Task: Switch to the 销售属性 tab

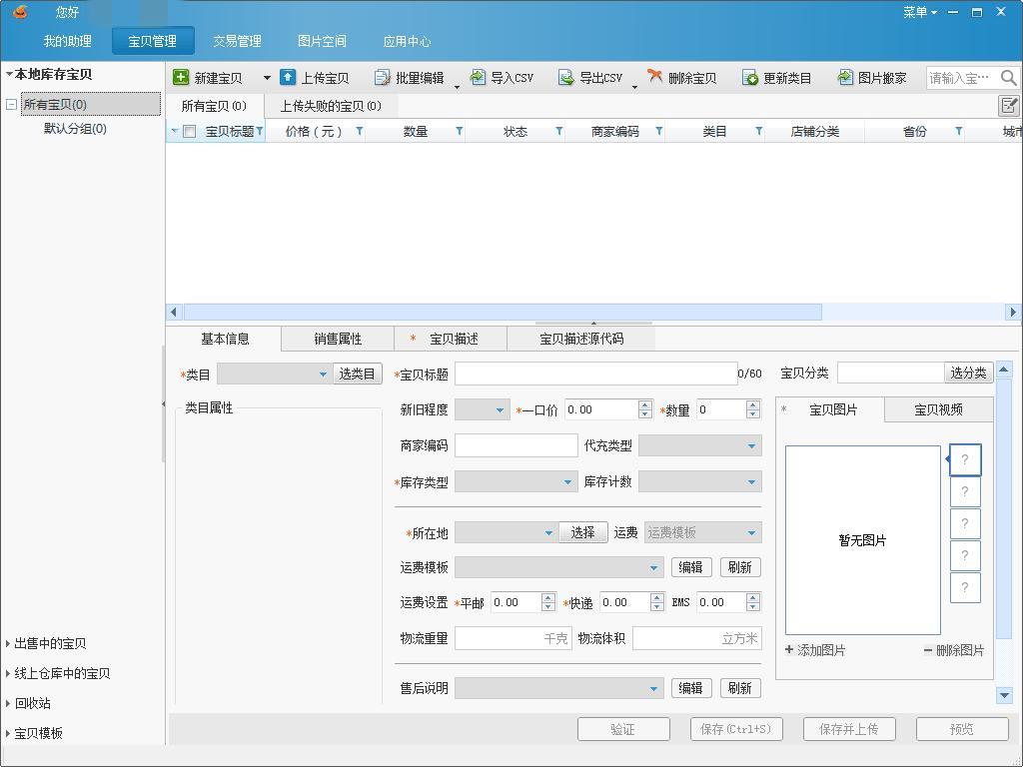Action: (x=337, y=339)
